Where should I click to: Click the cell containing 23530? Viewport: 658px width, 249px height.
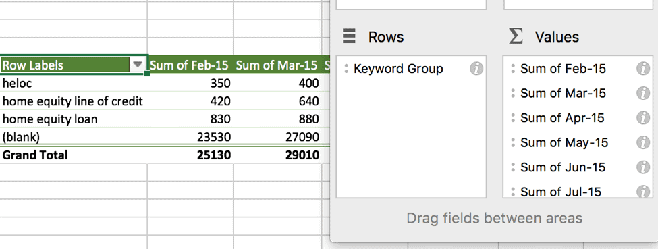tap(190, 137)
